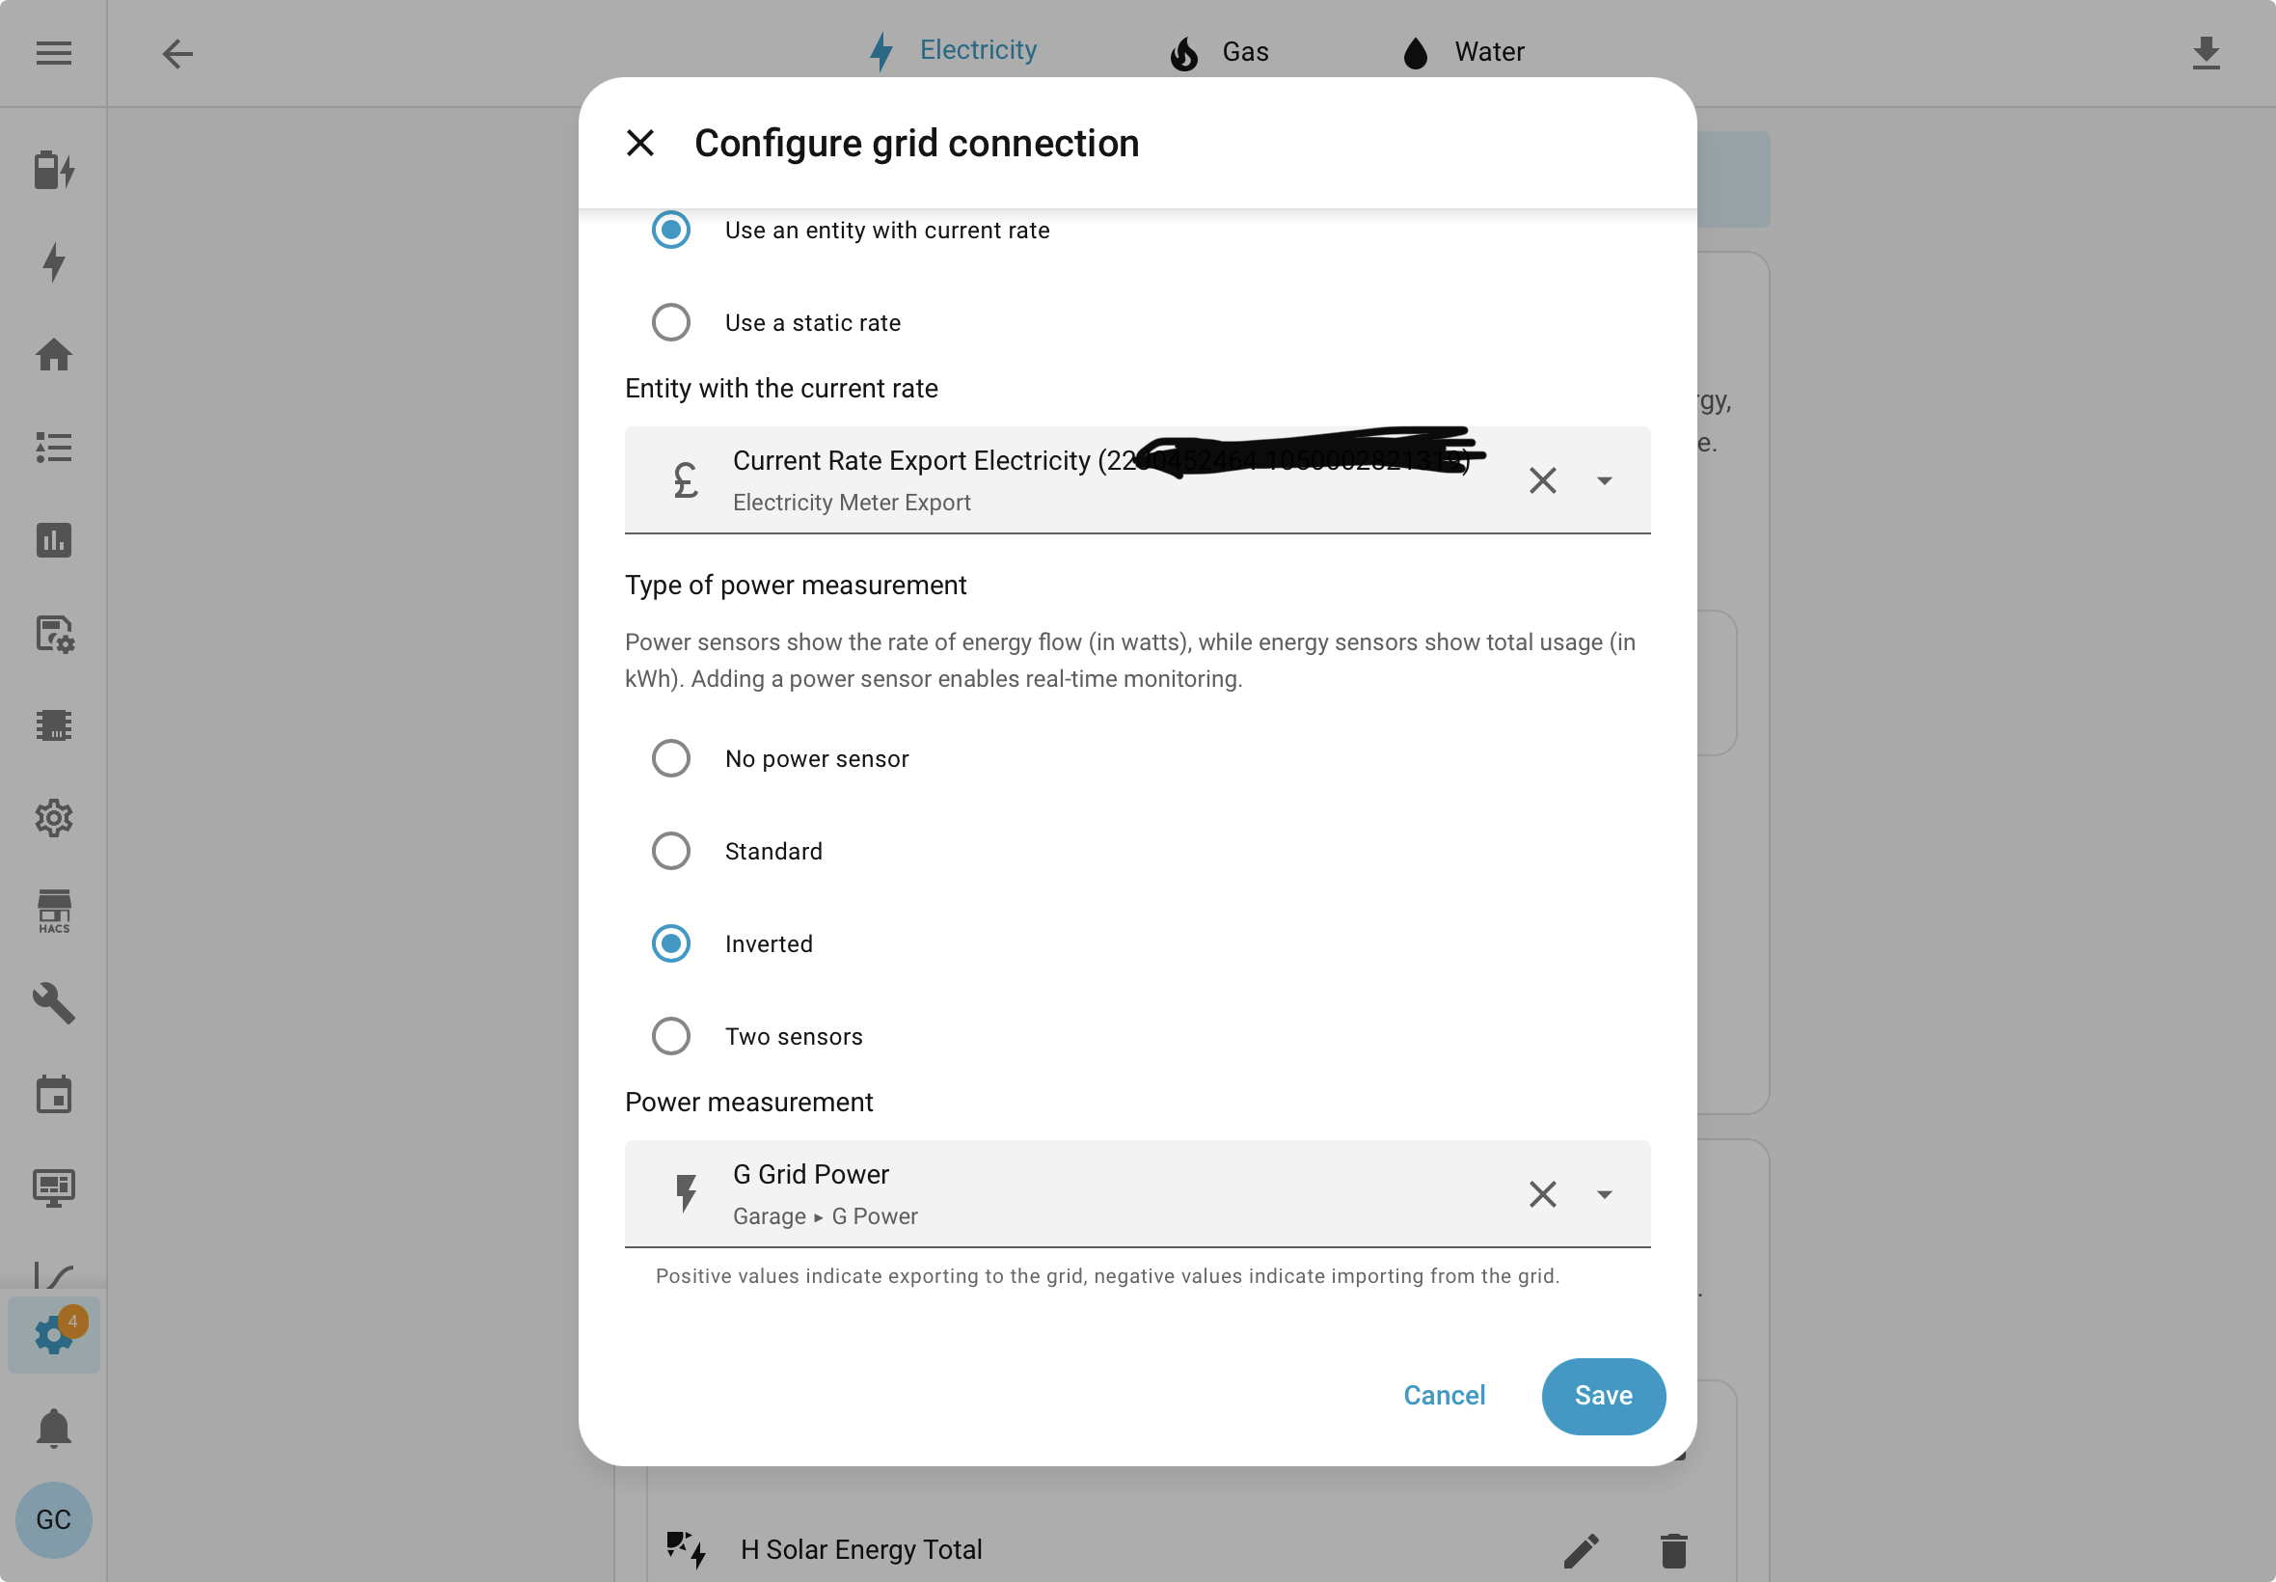This screenshot has height=1582, width=2276.
Task: Open the sidebar hamburger menu
Action: 53,52
